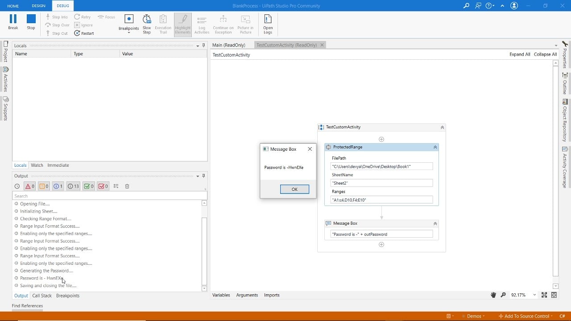Click the FilePath input field
The height and width of the screenshot is (321, 571).
point(381,166)
